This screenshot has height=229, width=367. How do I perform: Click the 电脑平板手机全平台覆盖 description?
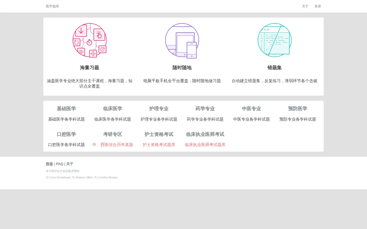pos(182,81)
